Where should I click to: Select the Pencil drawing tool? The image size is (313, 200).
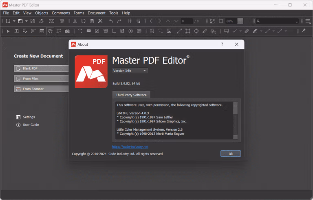[x=205, y=31]
